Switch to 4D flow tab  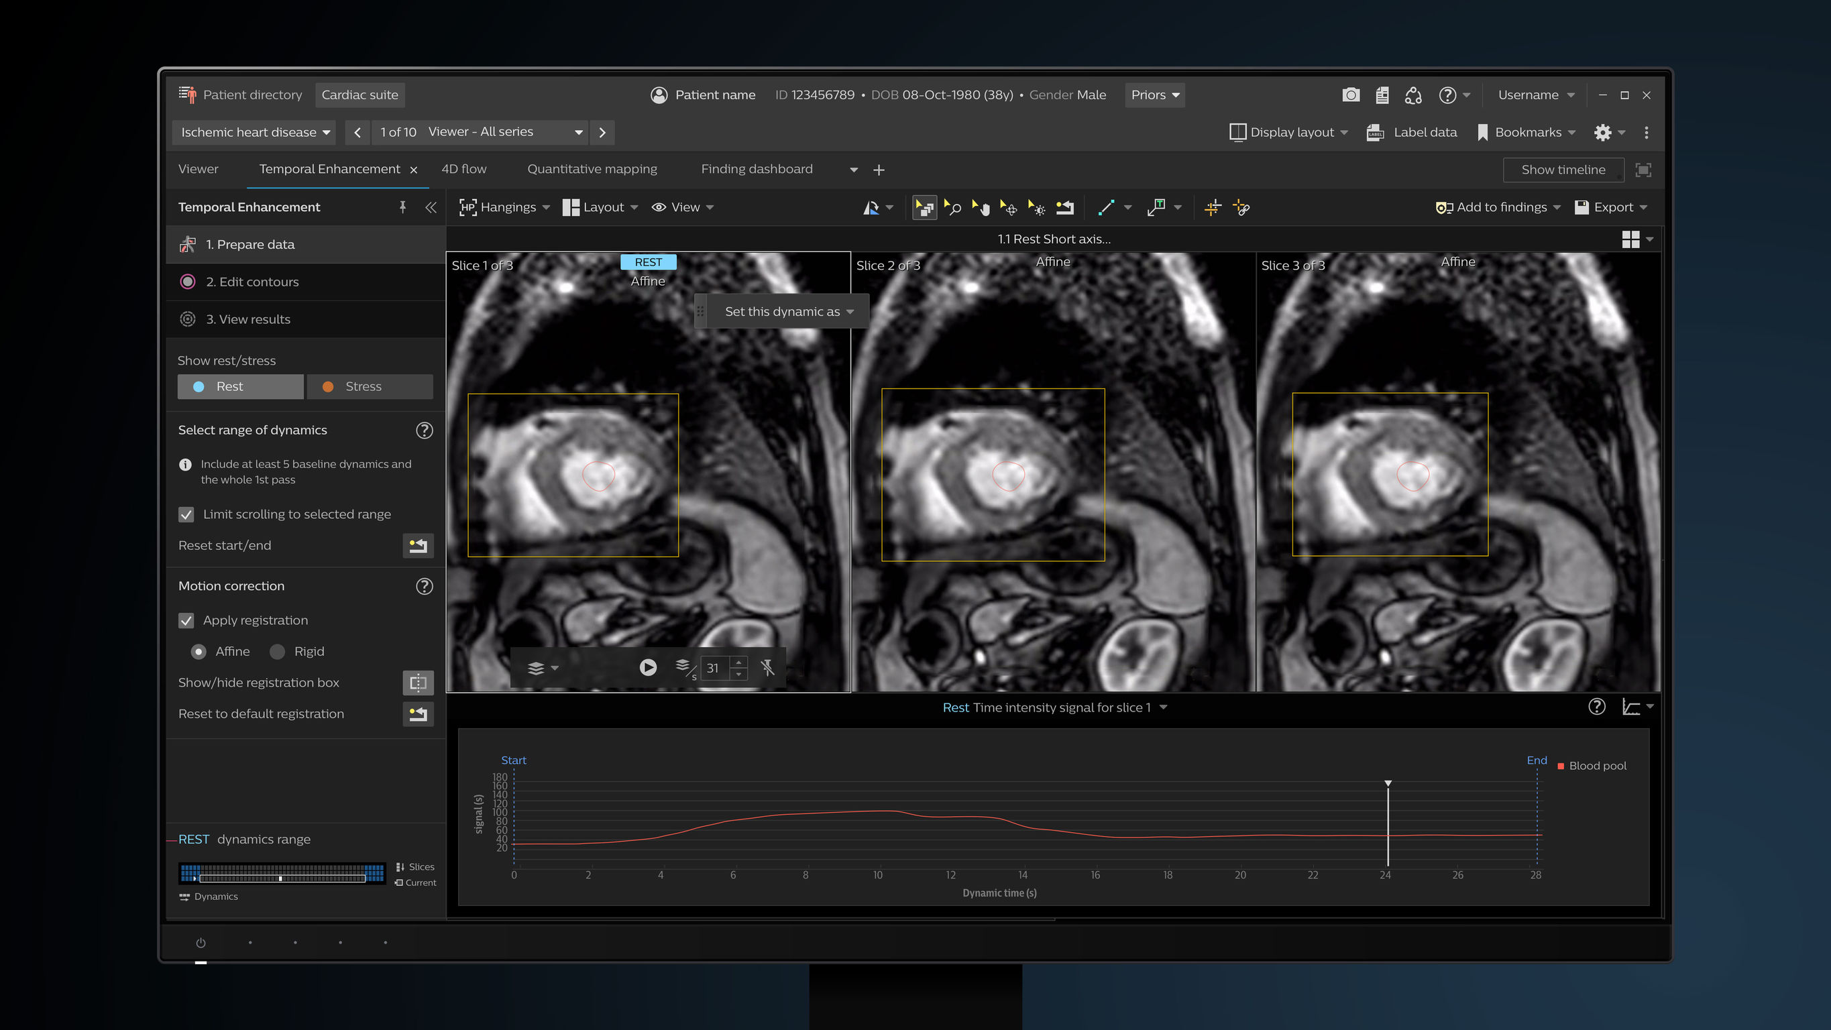[463, 168]
